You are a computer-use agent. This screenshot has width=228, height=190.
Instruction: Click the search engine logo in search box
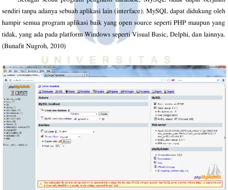pyautogui.click(x=173, y=80)
